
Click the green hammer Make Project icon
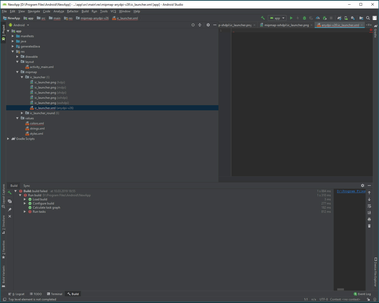(x=263, y=18)
